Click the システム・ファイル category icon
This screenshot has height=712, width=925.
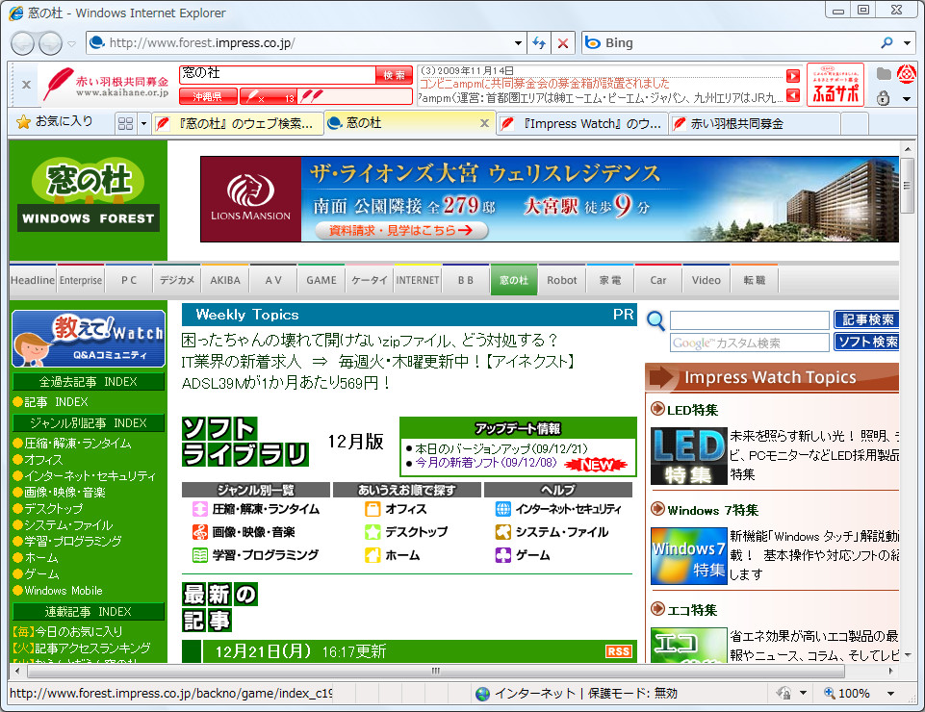coord(503,531)
